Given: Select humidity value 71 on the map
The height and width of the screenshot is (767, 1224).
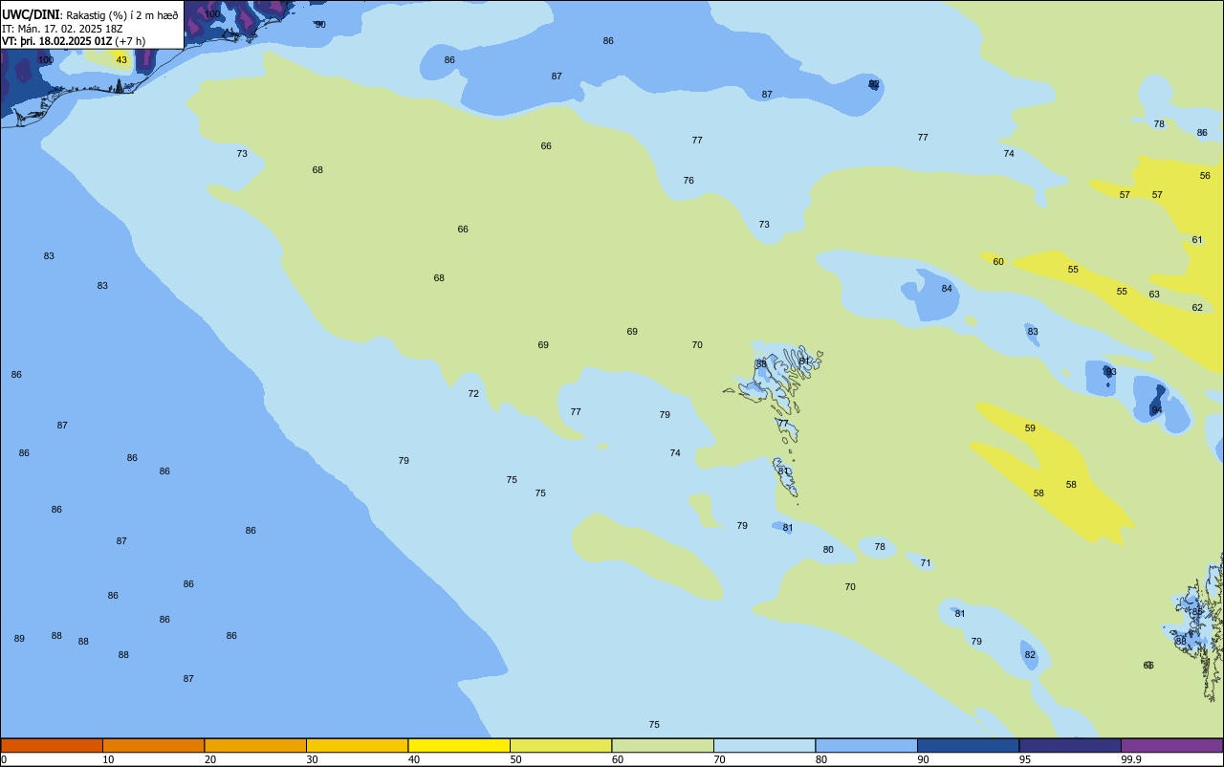Looking at the screenshot, I should coord(926,563).
